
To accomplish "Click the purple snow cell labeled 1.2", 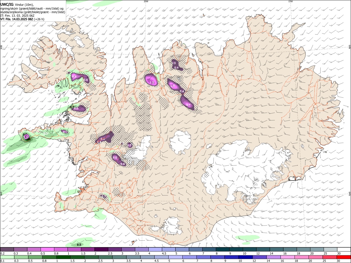I will click(151, 79).
